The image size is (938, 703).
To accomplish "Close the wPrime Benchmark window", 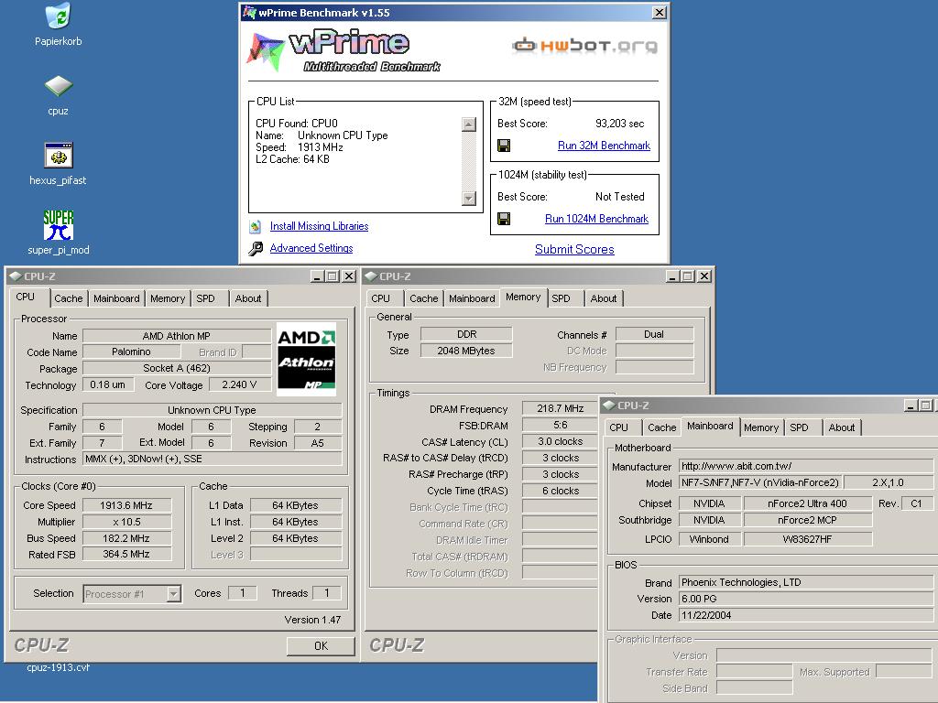I will tap(659, 12).
